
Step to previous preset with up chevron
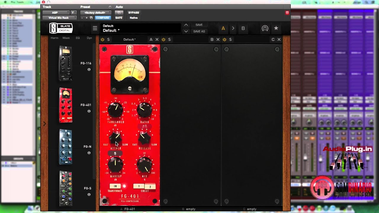tap(186, 25)
